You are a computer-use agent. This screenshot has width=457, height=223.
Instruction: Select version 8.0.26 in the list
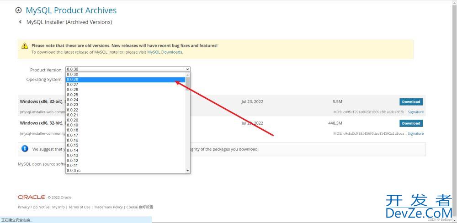(125, 90)
